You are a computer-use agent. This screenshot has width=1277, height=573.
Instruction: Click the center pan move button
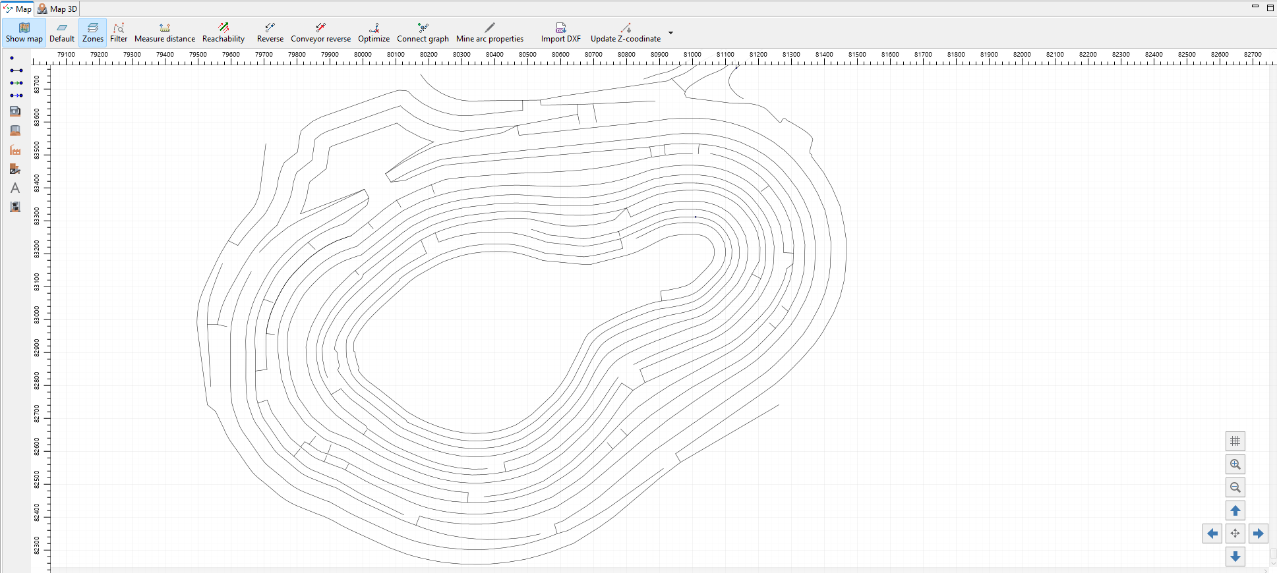pyautogui.click(x=1235, y=533)
